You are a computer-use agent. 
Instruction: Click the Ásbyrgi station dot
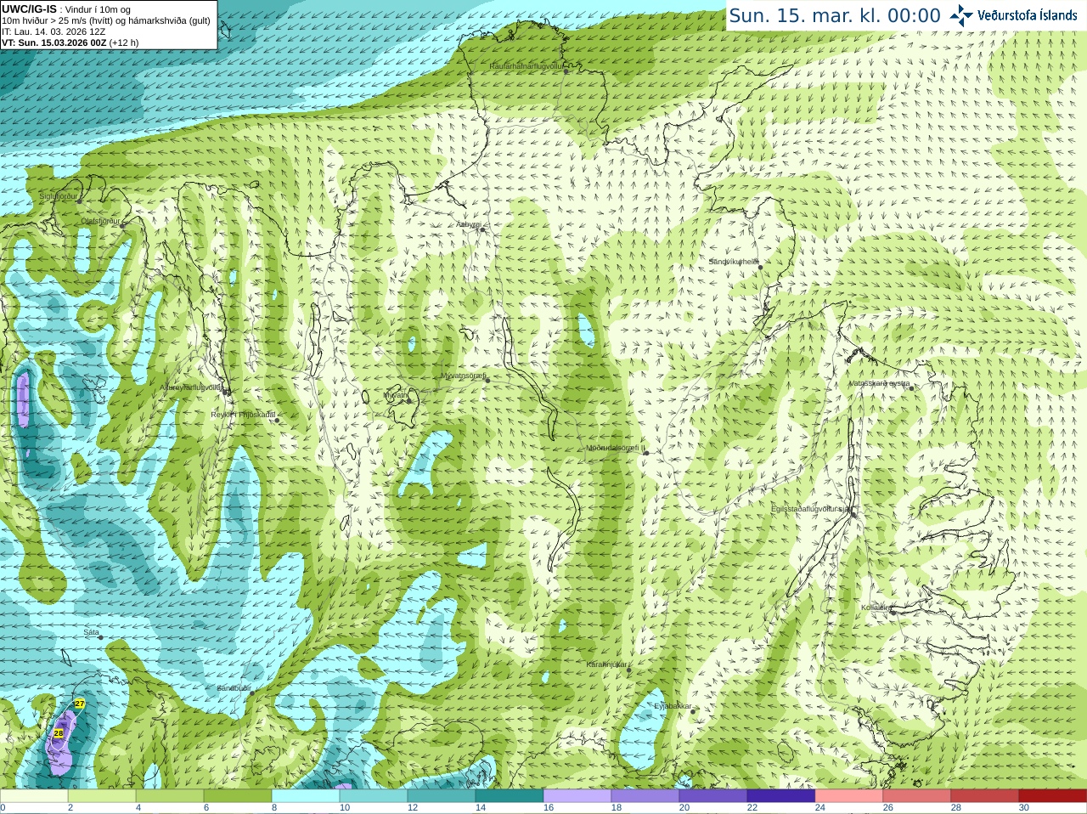click(482, 229)
